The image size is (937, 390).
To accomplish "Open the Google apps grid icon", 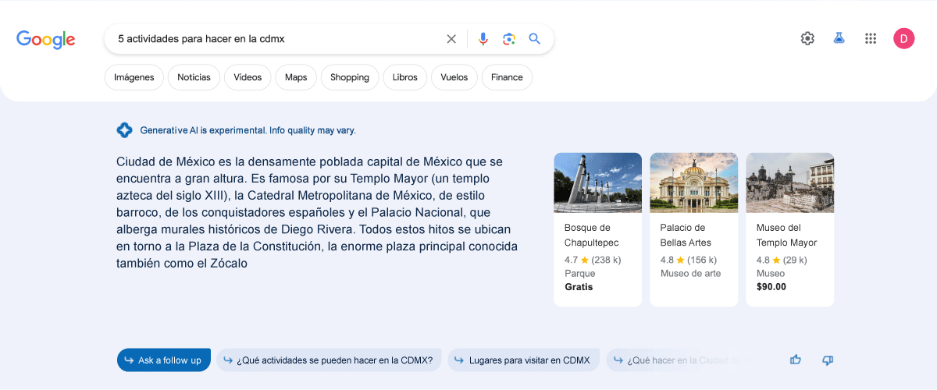I will pos(871,38).
